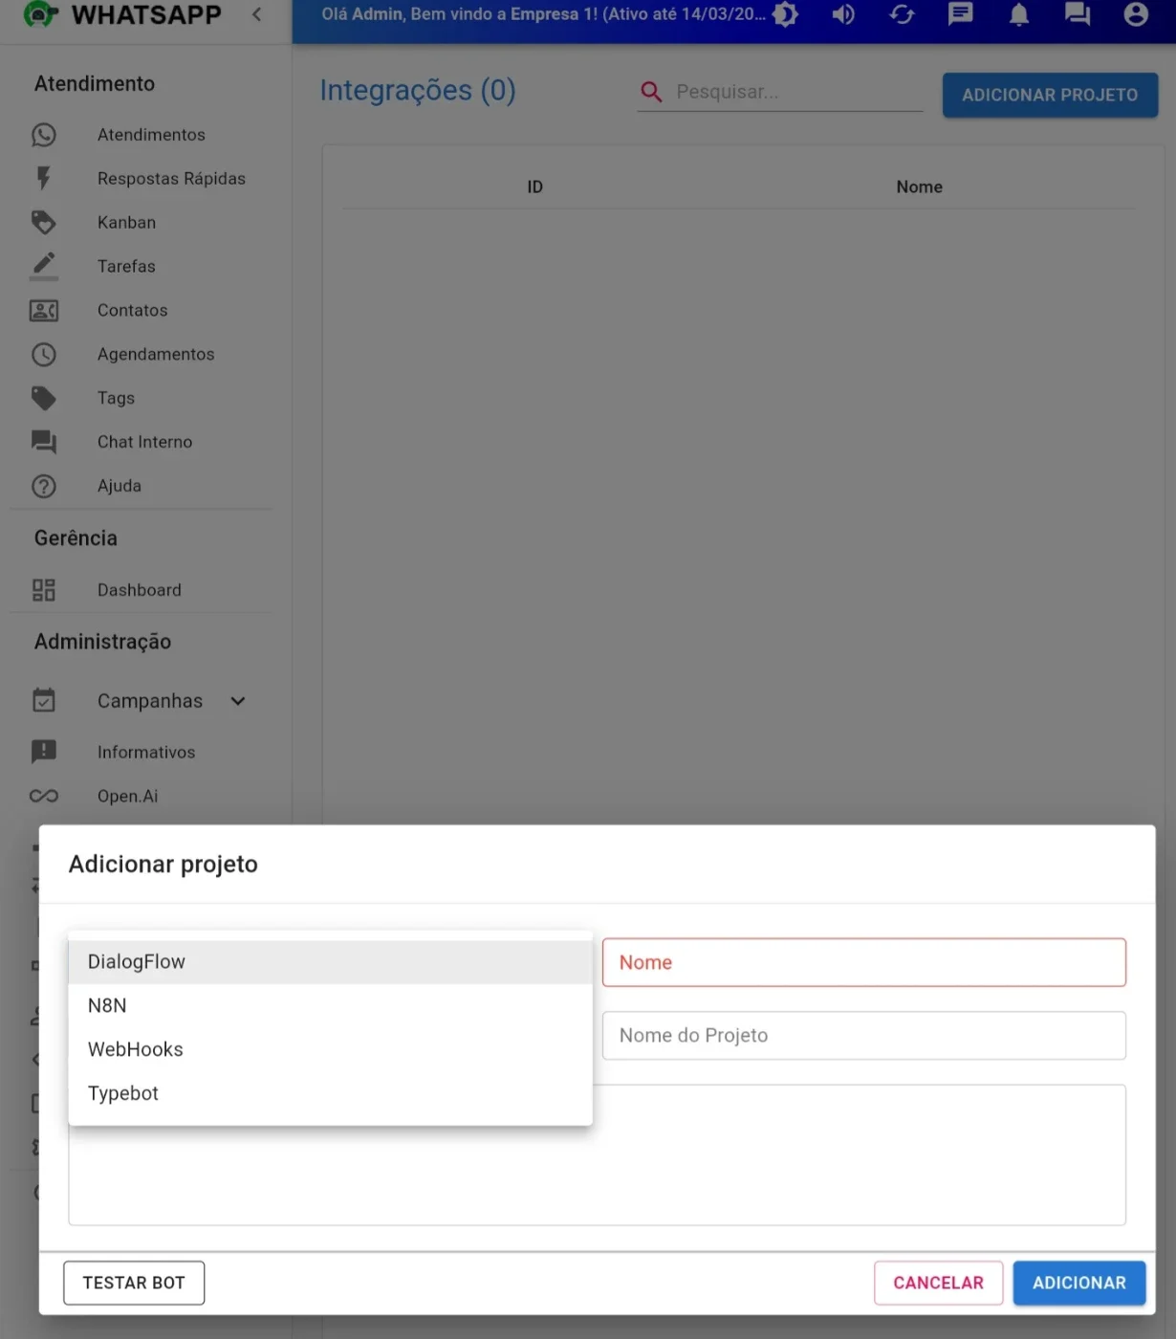Mute notifications with the speaker icon

pyautogui.click(x=843, y=14)
